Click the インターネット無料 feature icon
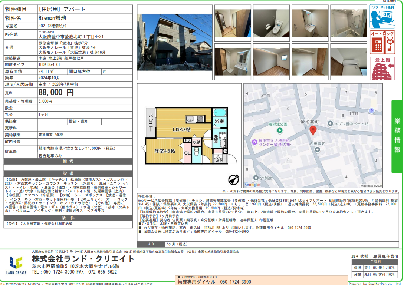 [382, 16]
